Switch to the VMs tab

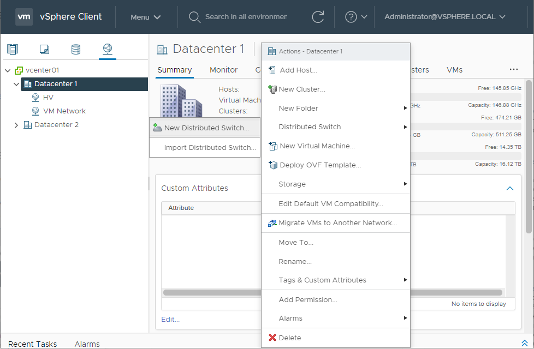[454, 70]
